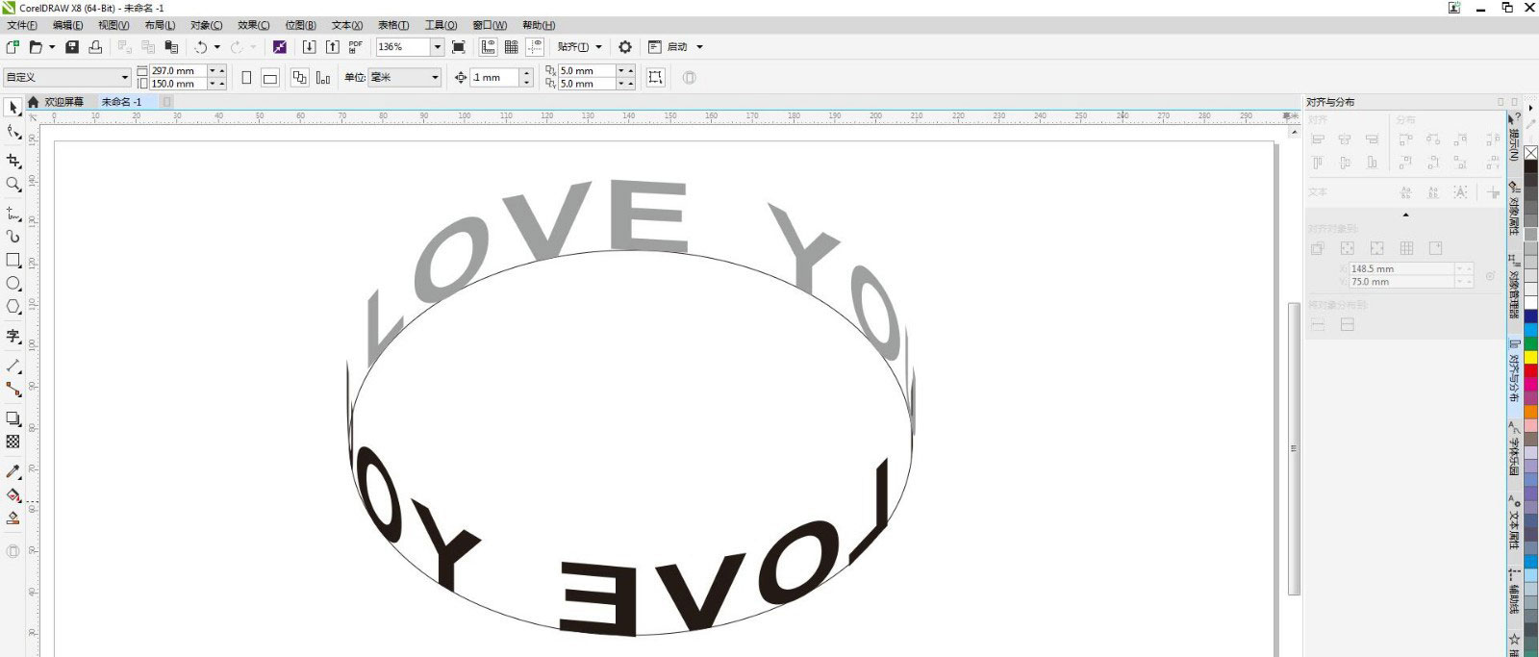Viewport: 1539px width, 657px height.
Task: Click the 启动 launcher button
Action: tap(677, 47)
